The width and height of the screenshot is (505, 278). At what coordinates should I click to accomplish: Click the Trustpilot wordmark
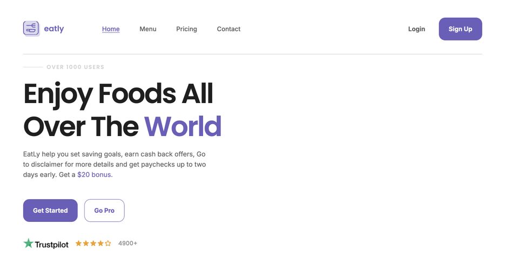(x=52, y=245)
